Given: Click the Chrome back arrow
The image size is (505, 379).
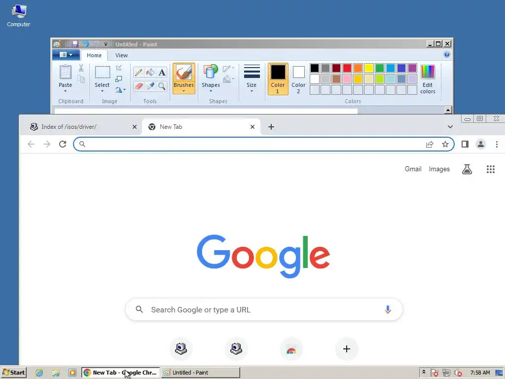Looking at the screenshot, I should tap(31, 144).
